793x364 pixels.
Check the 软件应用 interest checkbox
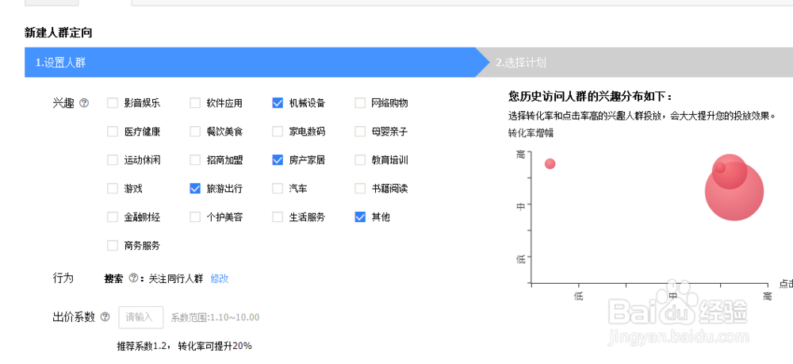tap(195, 103)
